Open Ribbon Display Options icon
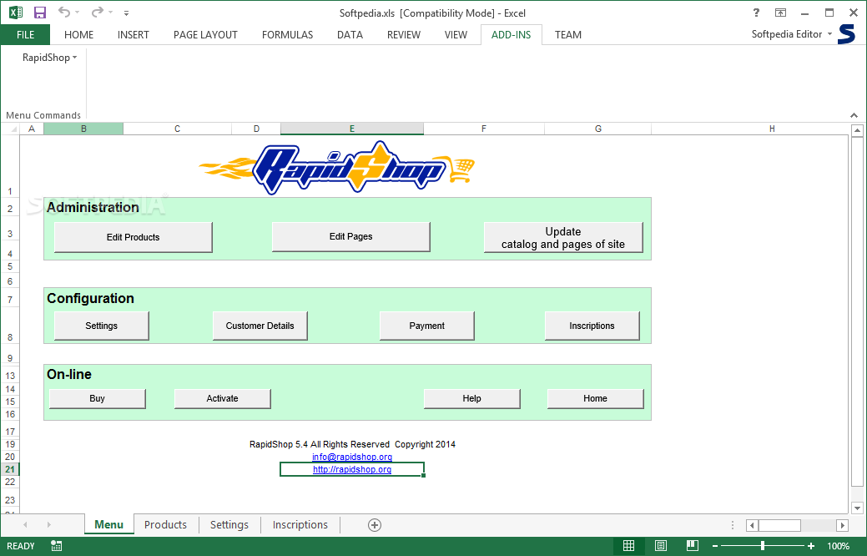867x556 pixels. pos(780,13)
